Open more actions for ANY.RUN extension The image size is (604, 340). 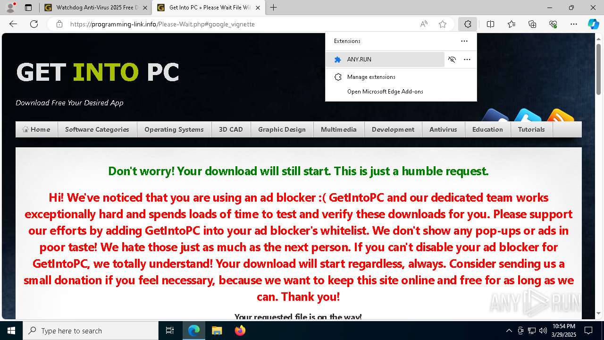(x=467, y=59)
